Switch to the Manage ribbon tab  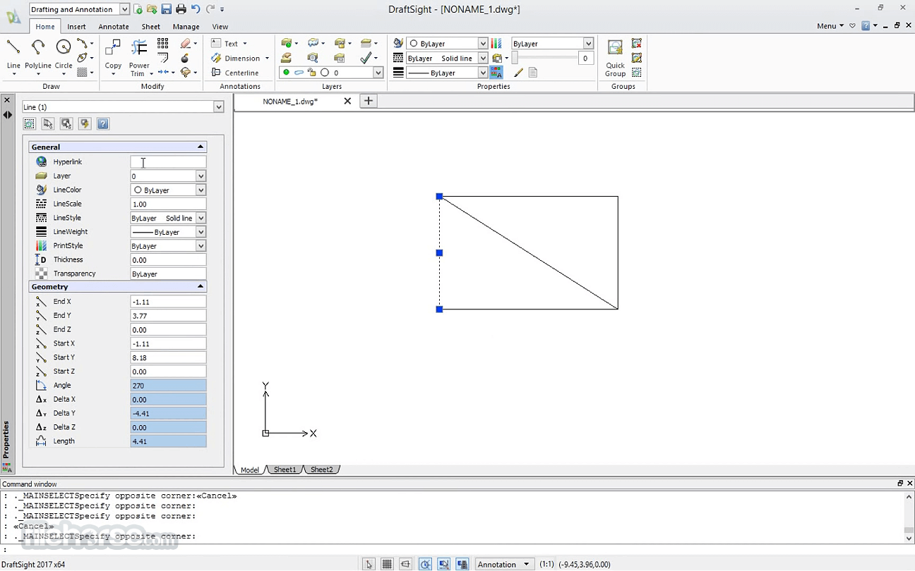186,27
